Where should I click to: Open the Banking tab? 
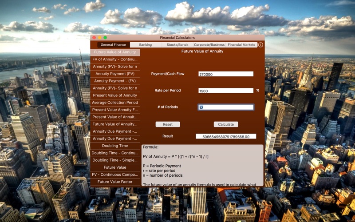(146, 45)
